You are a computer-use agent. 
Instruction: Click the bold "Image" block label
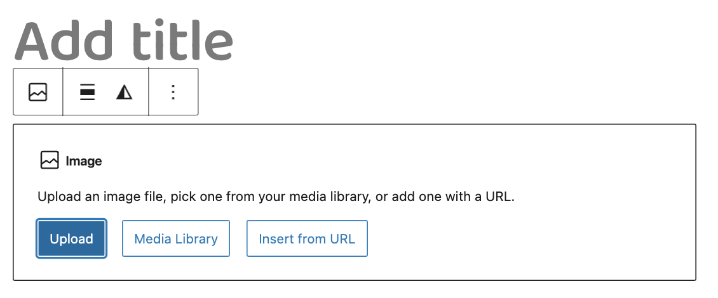pos(84,161)
